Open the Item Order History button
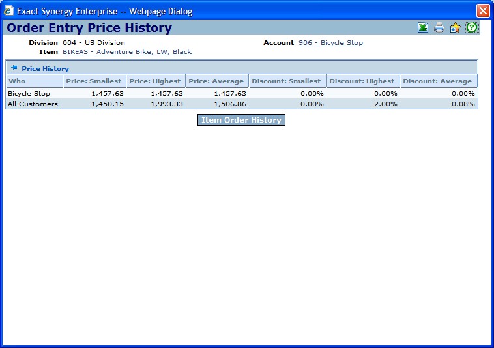The image size is (494, 348). coord(241,120)
